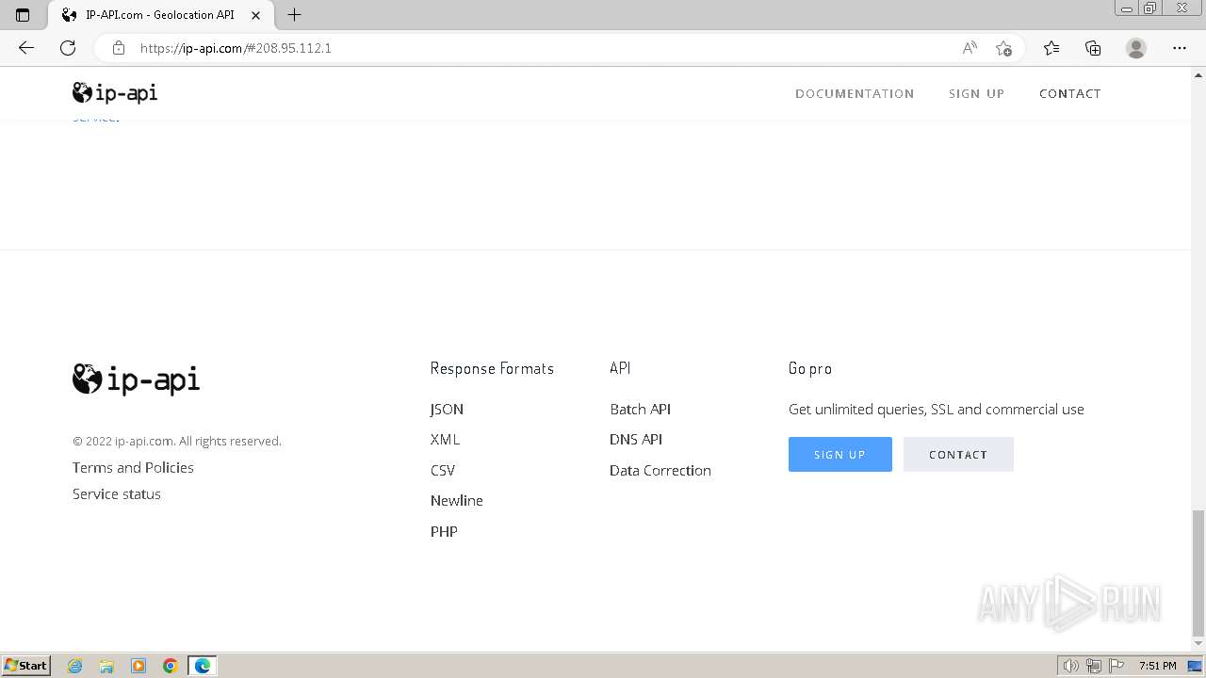Click the volume speaker tray icon
The image size is (1206, 678).
click(1071, 666)
